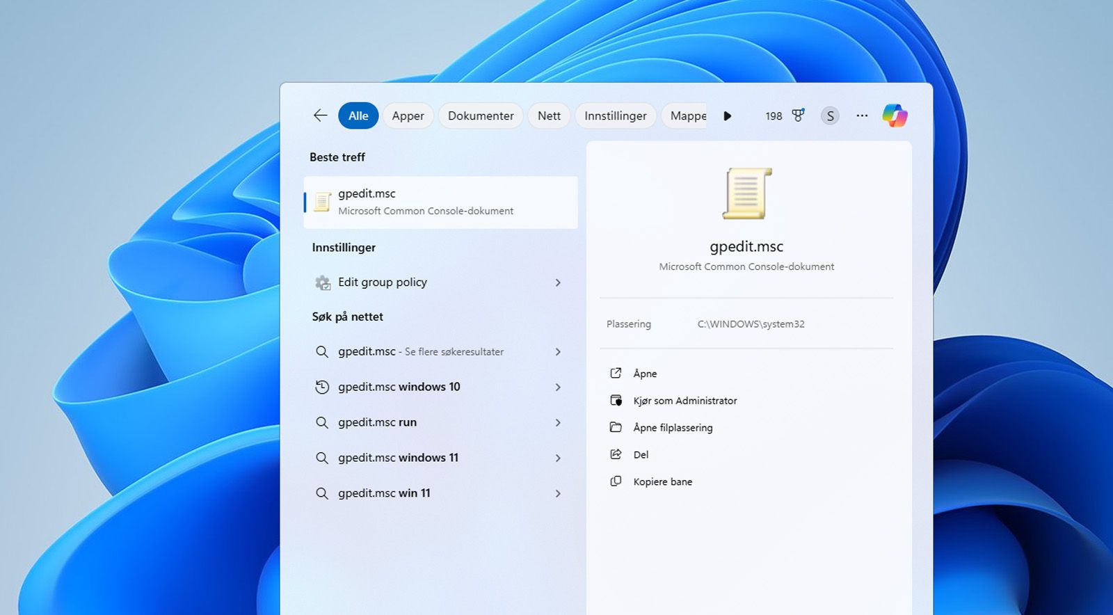Expand chevron for gpedit.msc win 11

click(x=558, y=493)
